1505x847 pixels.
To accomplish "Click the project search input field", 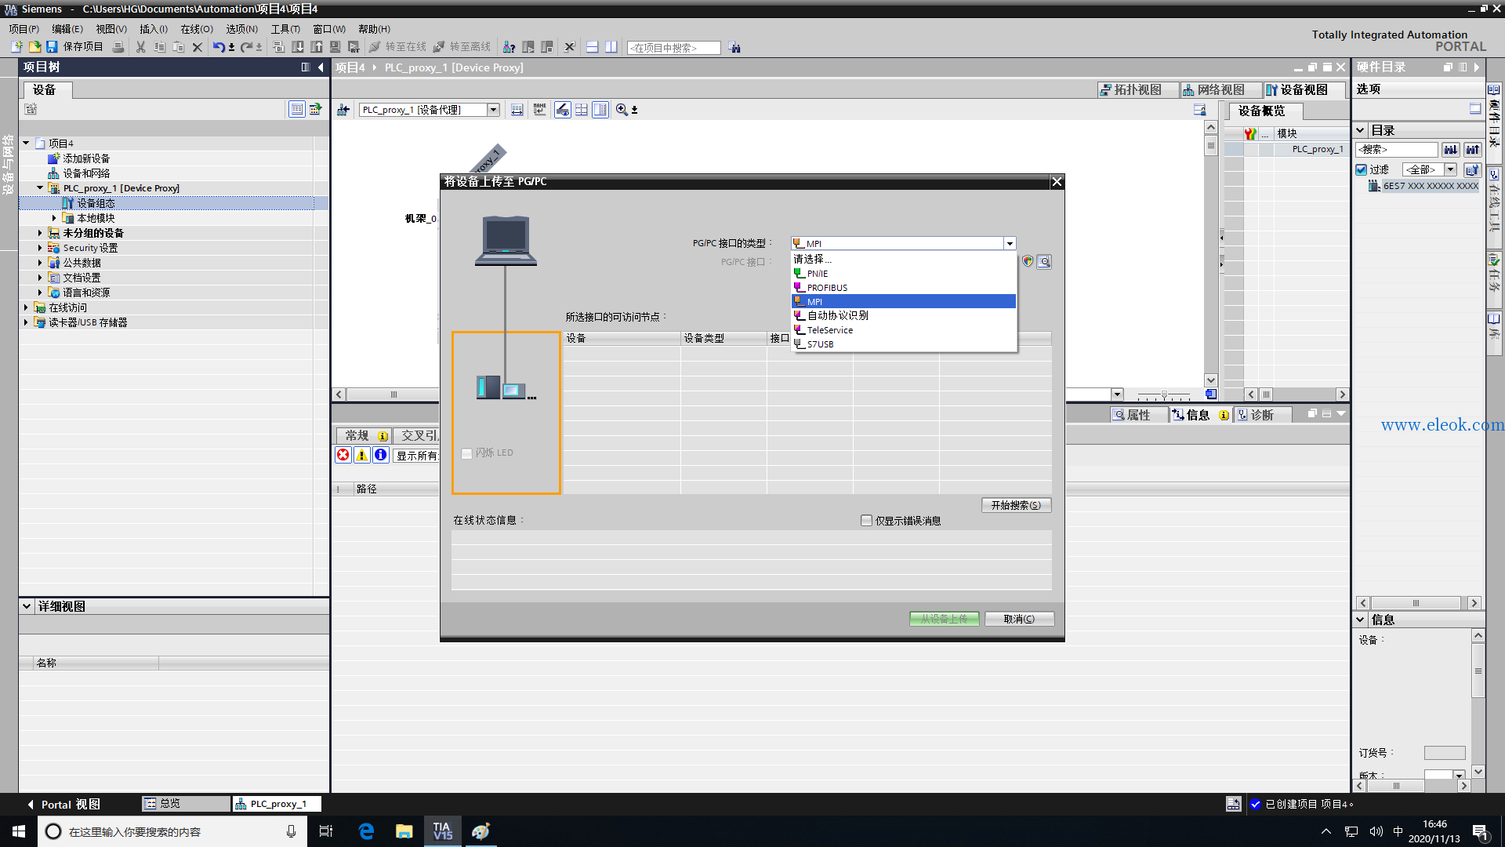I will [673, 48].
